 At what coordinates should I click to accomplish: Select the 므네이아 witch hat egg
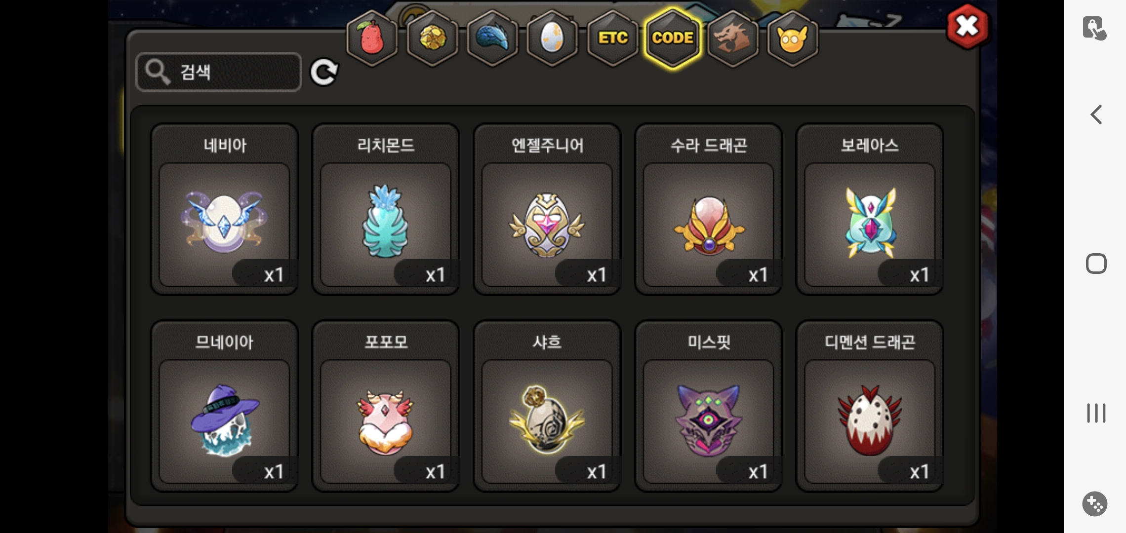tap(224, 406)
